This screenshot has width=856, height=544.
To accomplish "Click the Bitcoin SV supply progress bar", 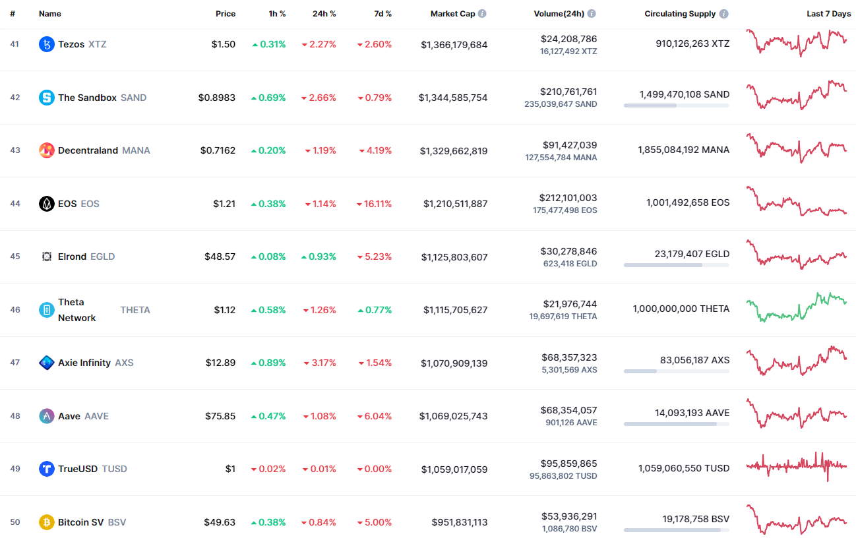I will pos(677,530).
